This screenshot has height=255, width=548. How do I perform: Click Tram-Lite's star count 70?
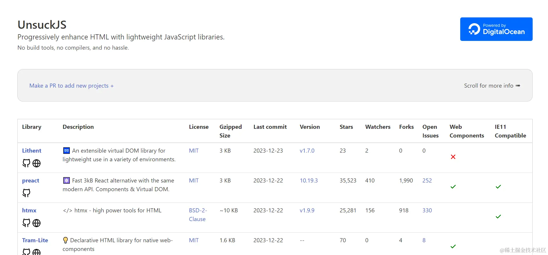tap(343, 240)
